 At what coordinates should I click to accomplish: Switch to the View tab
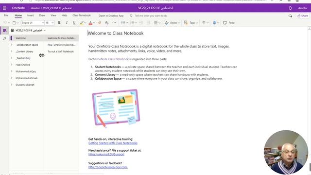click(x=53, y=15)
